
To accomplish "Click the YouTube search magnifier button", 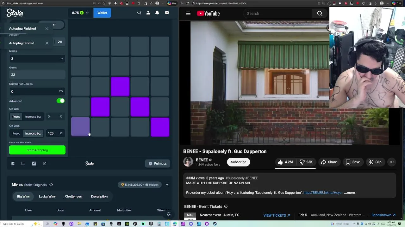I will (320, 14).
